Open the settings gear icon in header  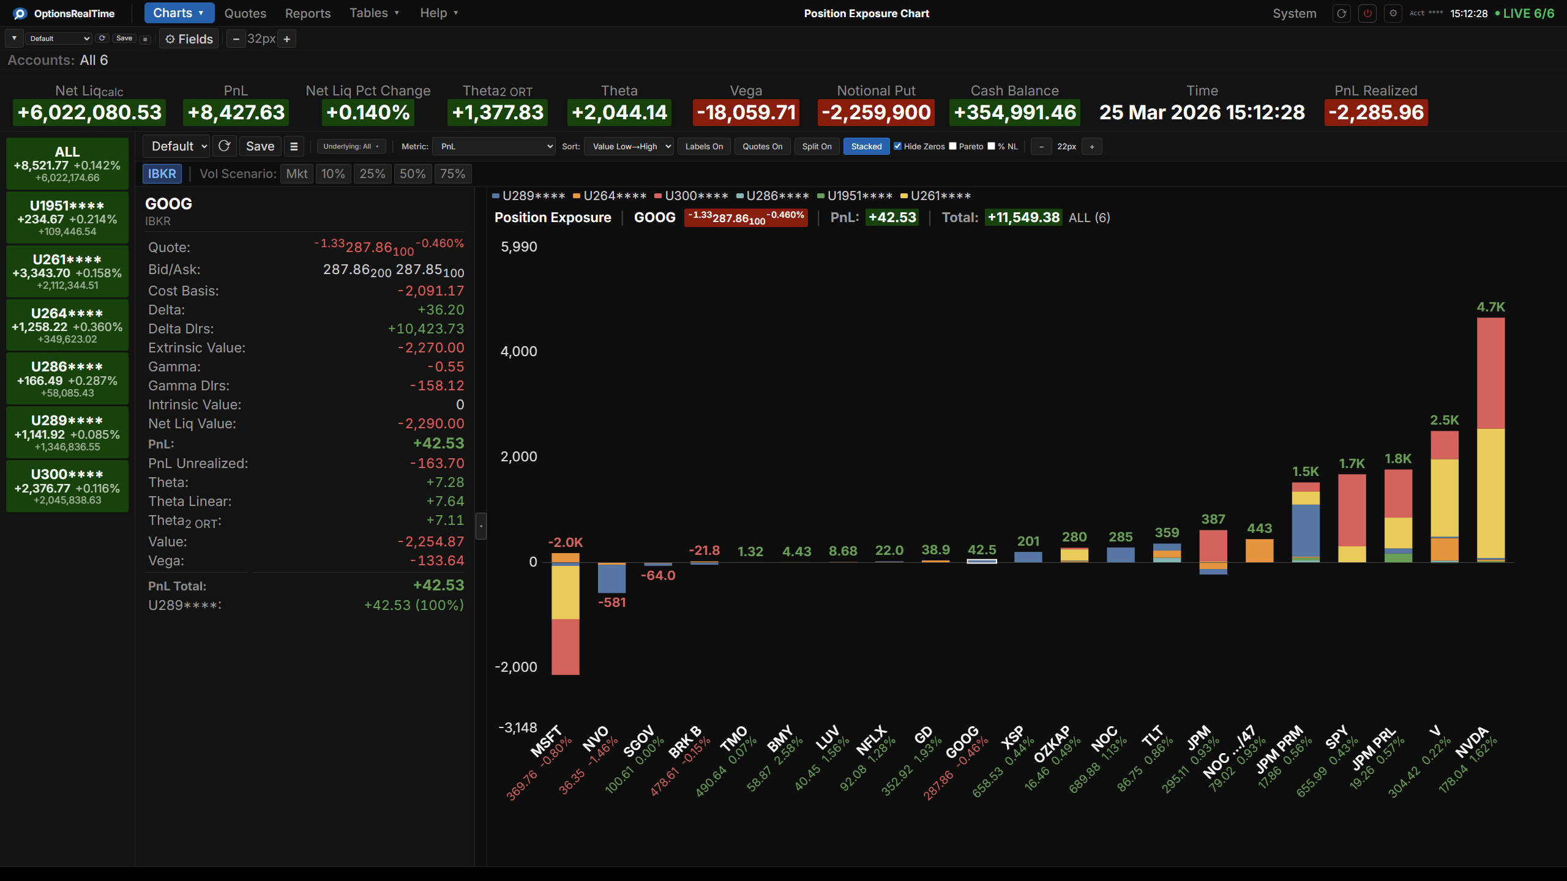(x=1393, y=13)
